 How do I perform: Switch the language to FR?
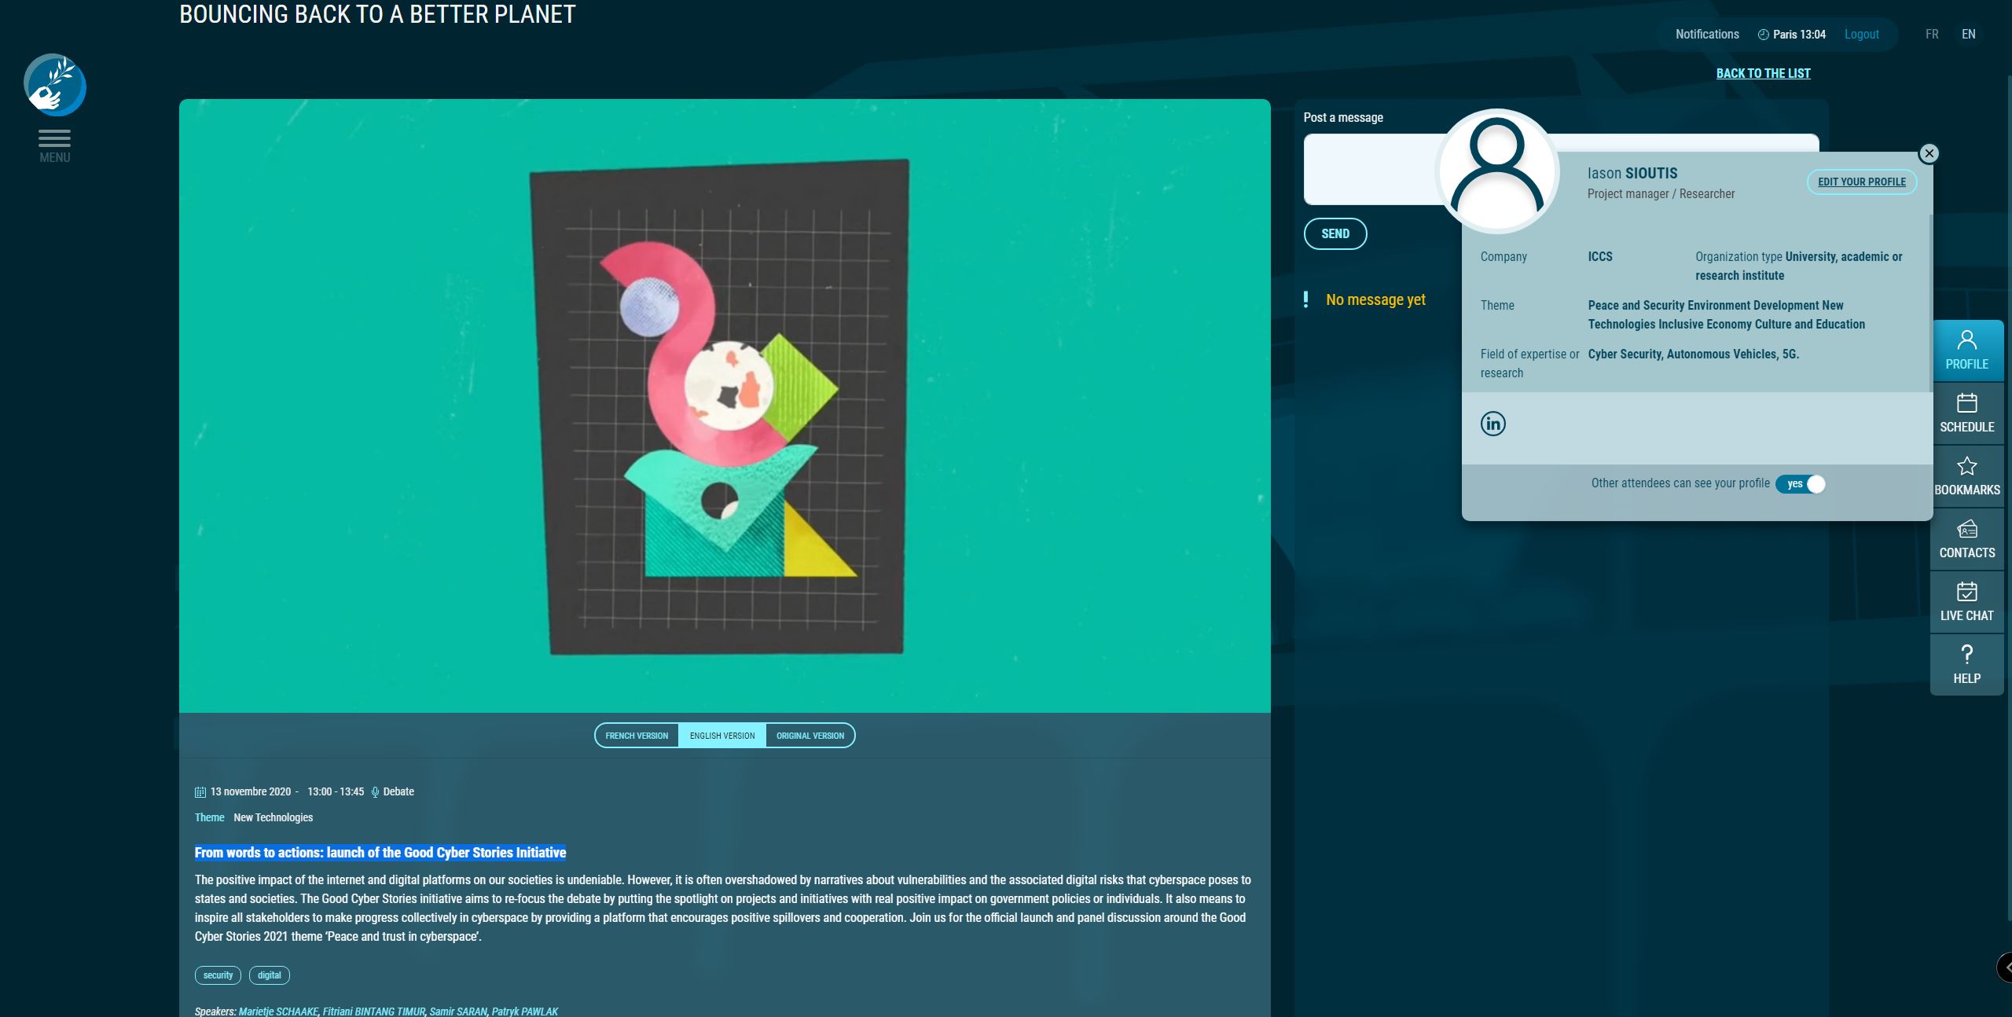tap(1932, 34)
